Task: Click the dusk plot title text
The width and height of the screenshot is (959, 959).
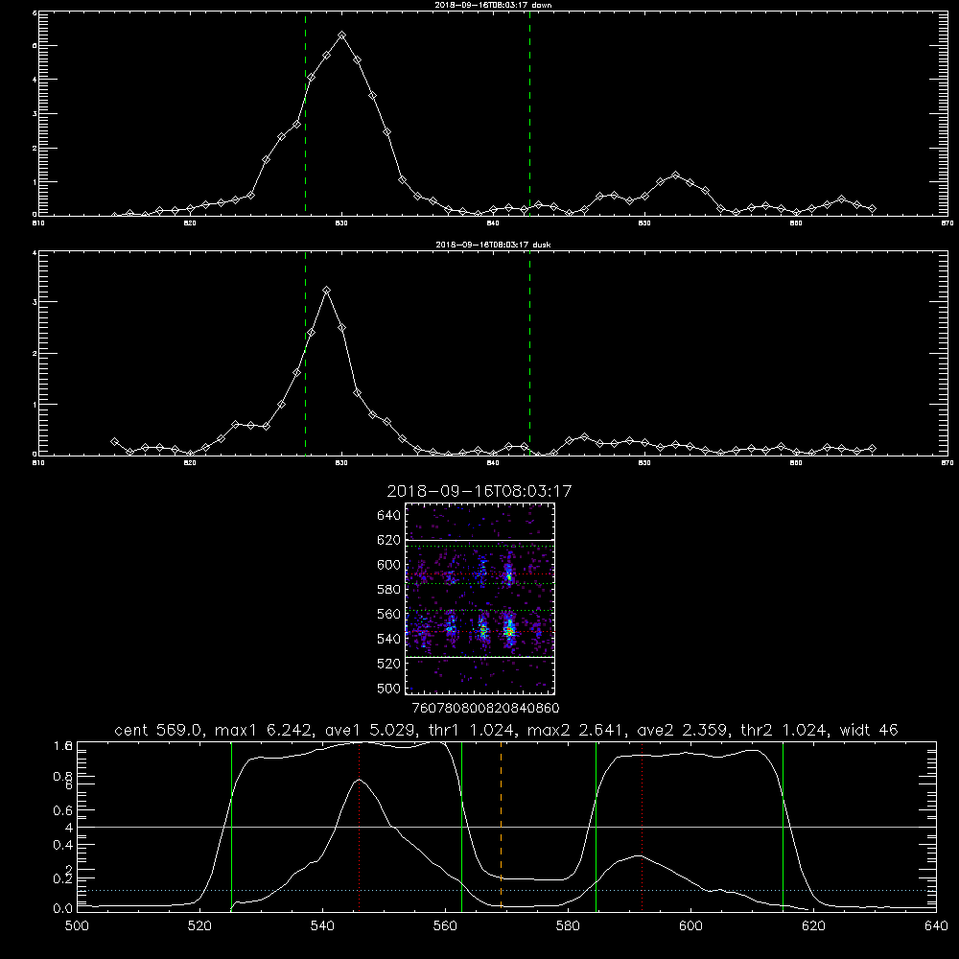Action: coord(493,245)
